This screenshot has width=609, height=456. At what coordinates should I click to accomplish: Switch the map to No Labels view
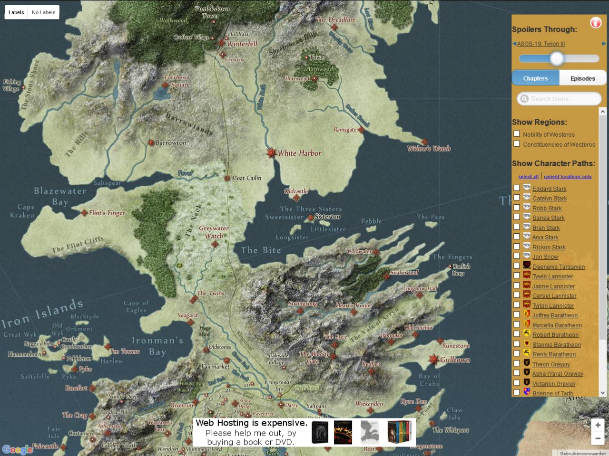[x=43, y=12]
